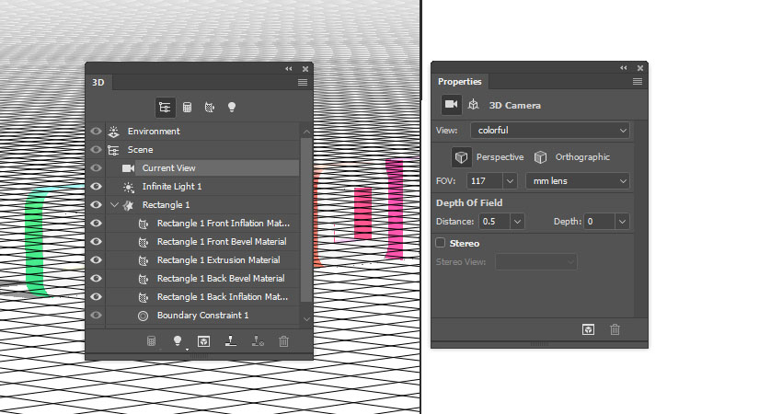This screenshot has width=782, height=414.
Task: Hide Rectangle 1 Front Inflation Material
Action: pyautogui.click(x=96, y=224)
